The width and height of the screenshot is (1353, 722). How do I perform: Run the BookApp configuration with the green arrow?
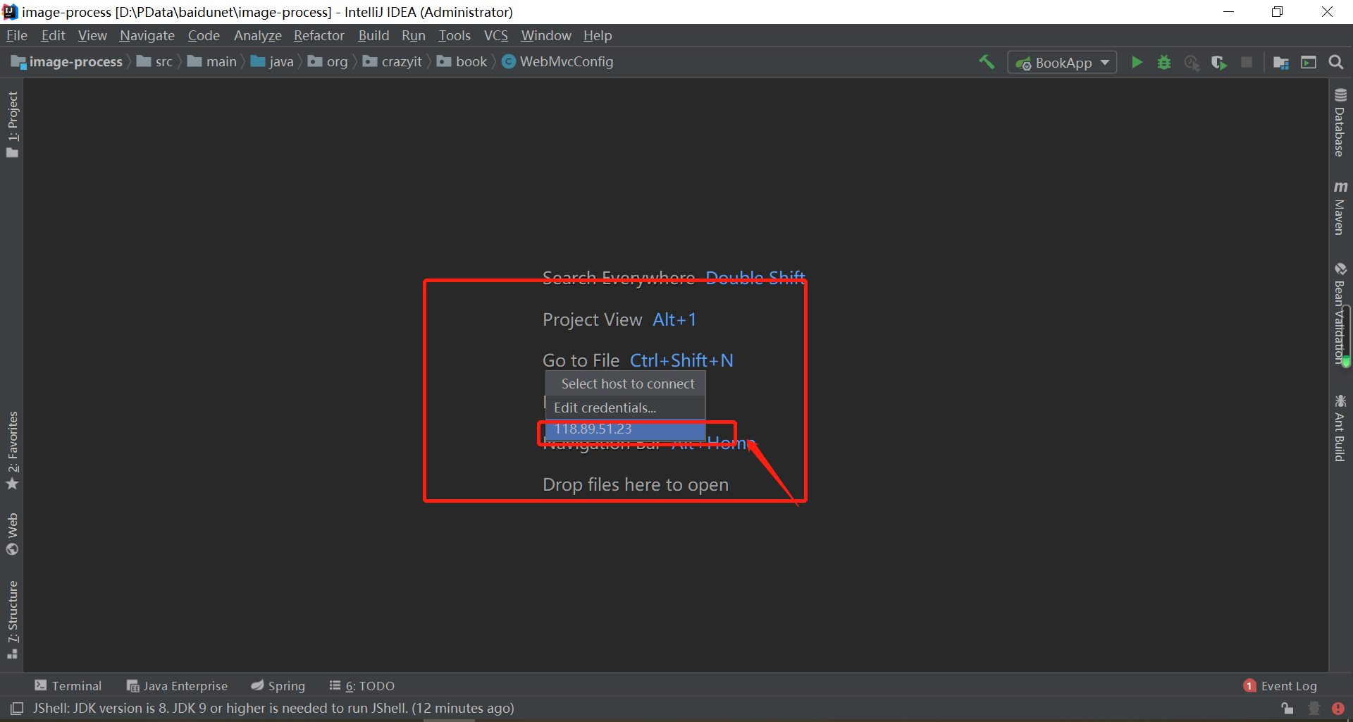click(x=1137, y=62)
